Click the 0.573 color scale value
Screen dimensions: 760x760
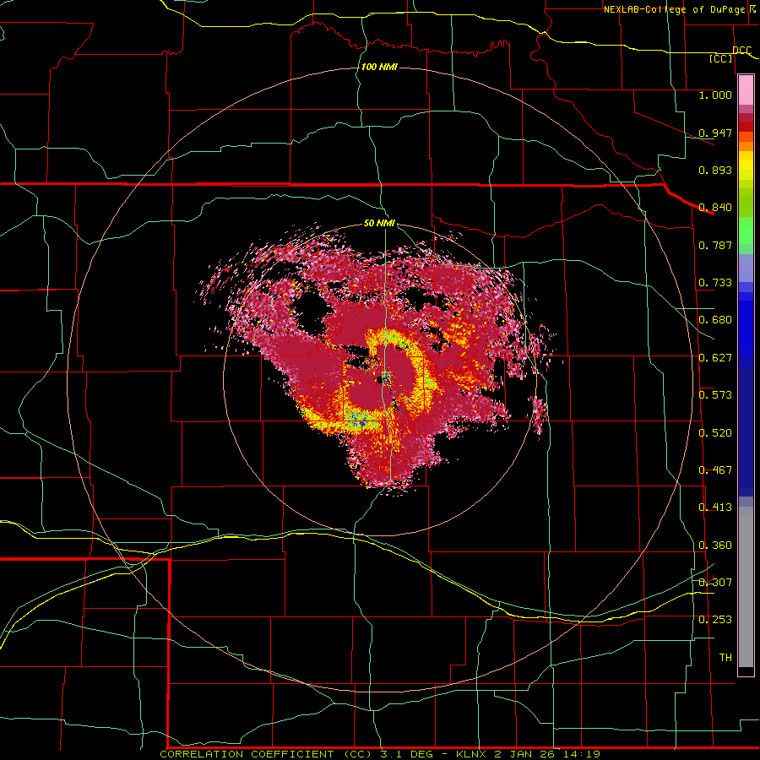point(715,395)
